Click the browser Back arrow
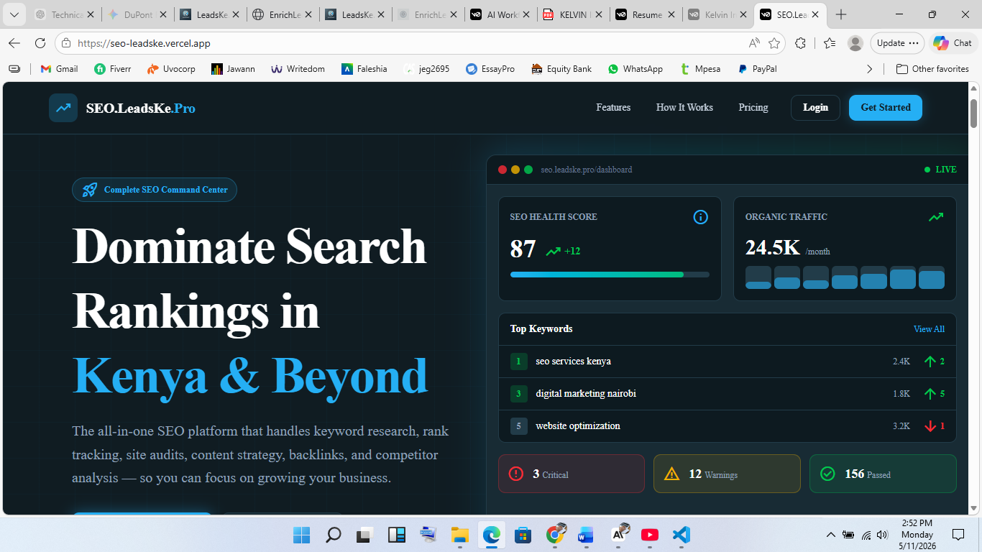The width and height of the screenshot is (982, 552). pyautogui.click(x=14, y=43)
